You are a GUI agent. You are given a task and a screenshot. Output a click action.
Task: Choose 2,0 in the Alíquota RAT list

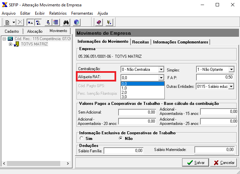click(x=142, y=93)
